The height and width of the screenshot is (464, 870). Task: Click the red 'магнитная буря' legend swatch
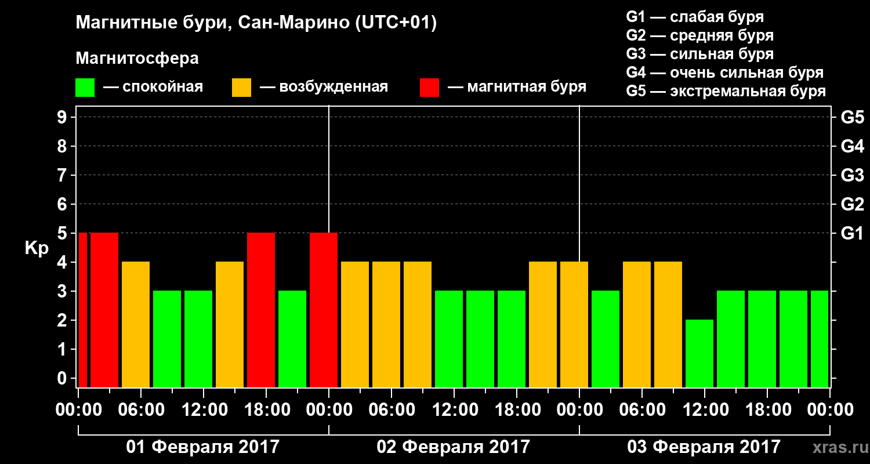click(429, 88)
